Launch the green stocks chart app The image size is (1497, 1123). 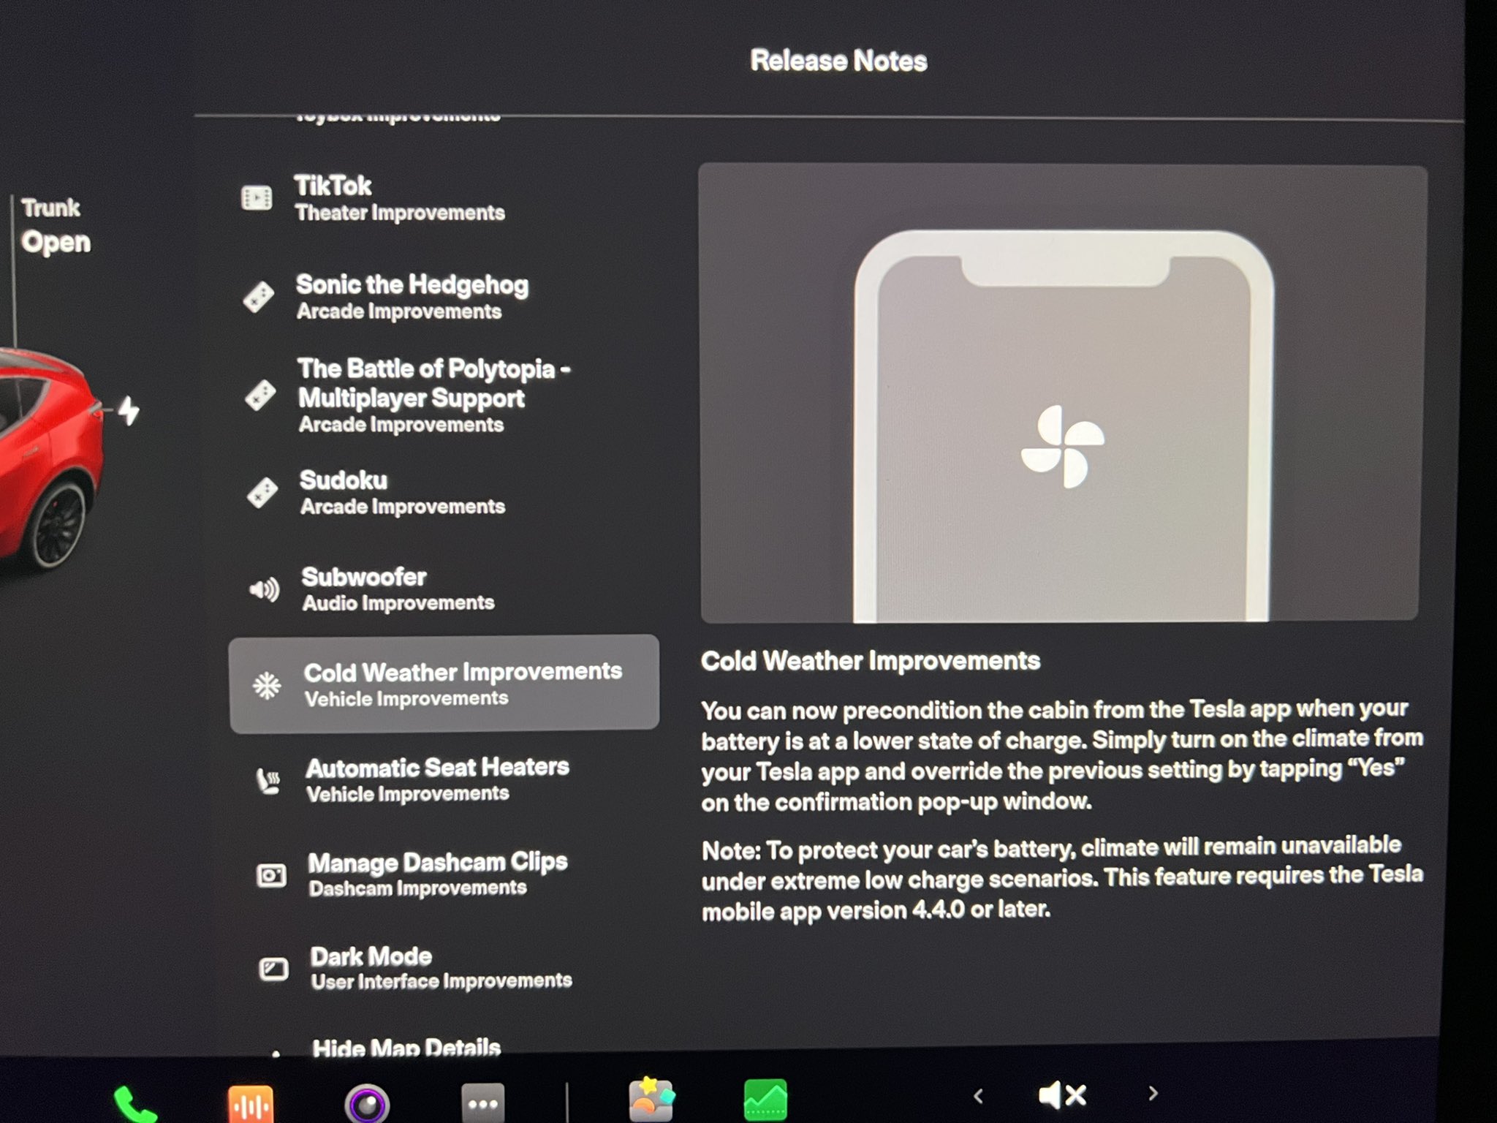click(x=765, y=1100)
